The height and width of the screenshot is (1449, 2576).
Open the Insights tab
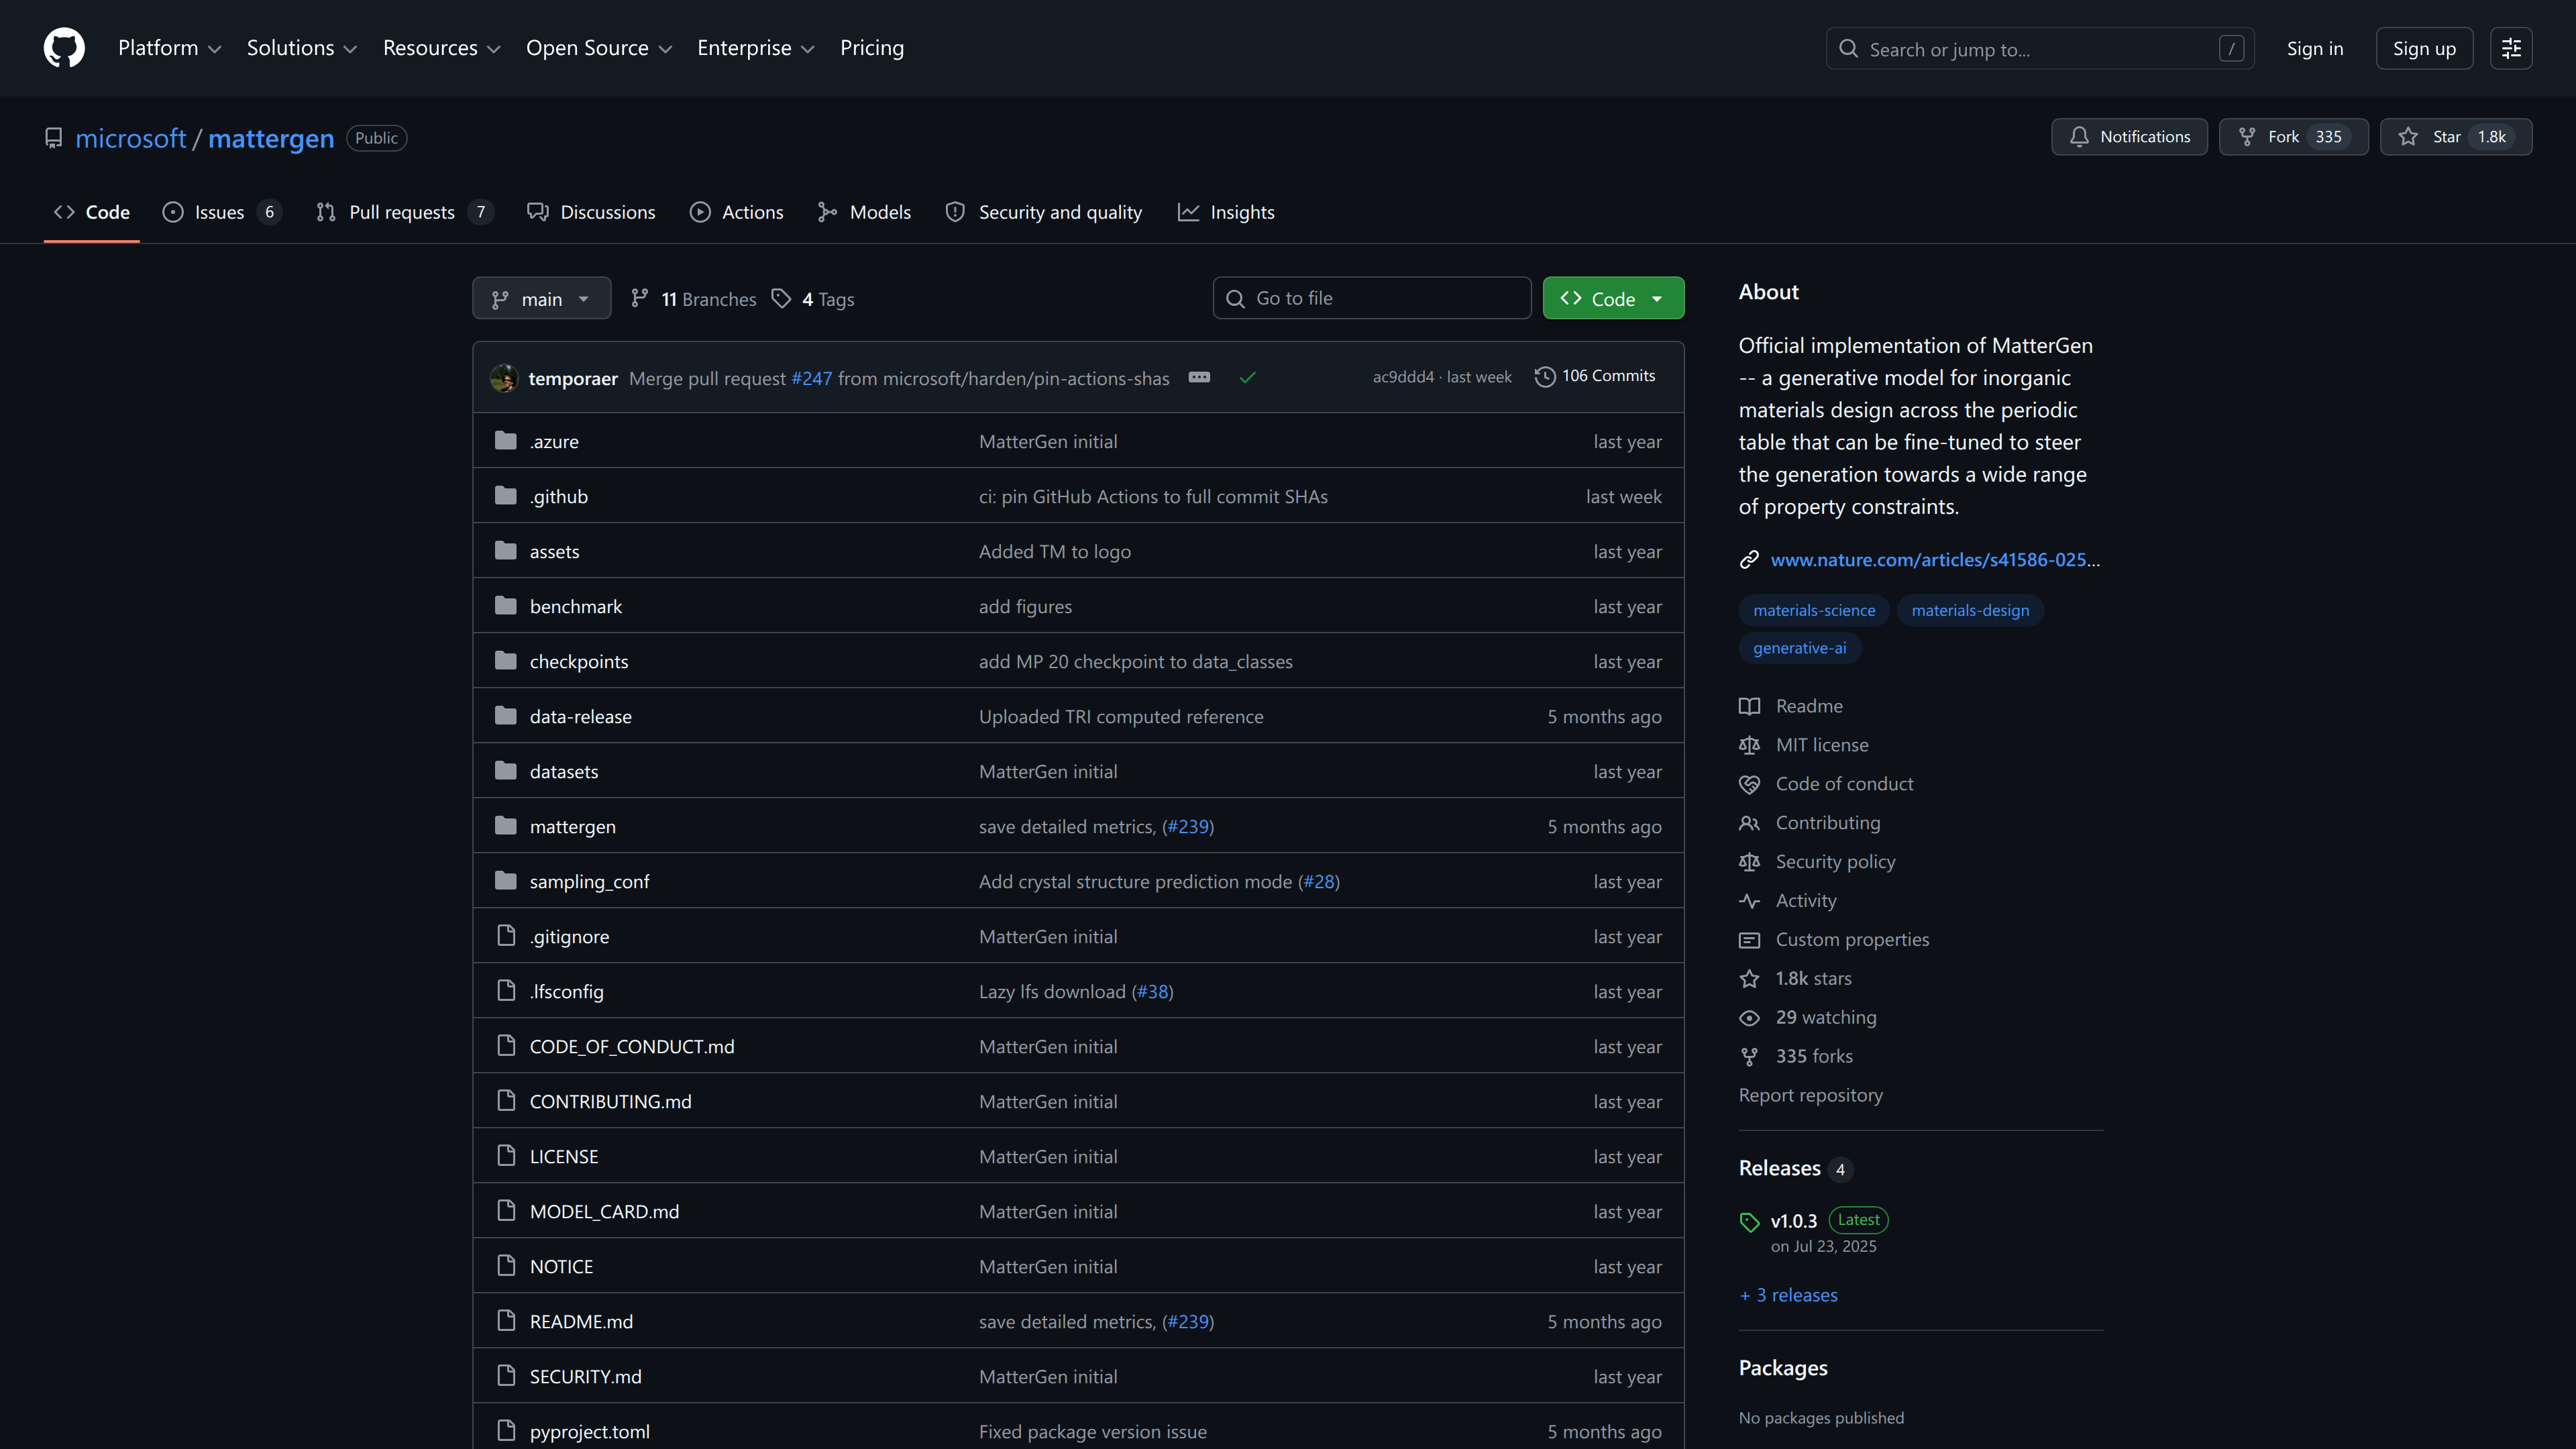click(x=1226, y=212)
